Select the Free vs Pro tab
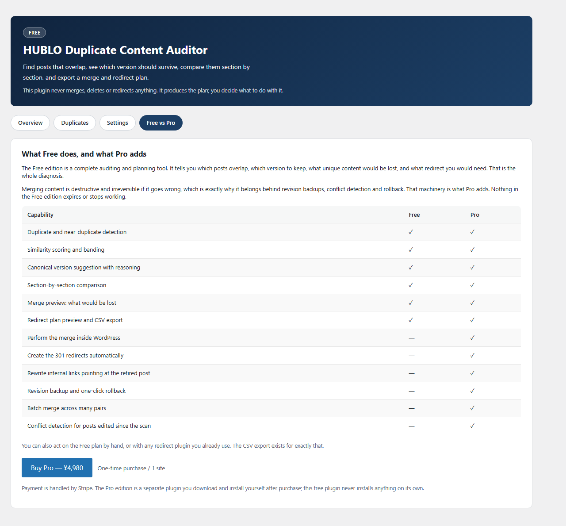 tap(161, 123)
